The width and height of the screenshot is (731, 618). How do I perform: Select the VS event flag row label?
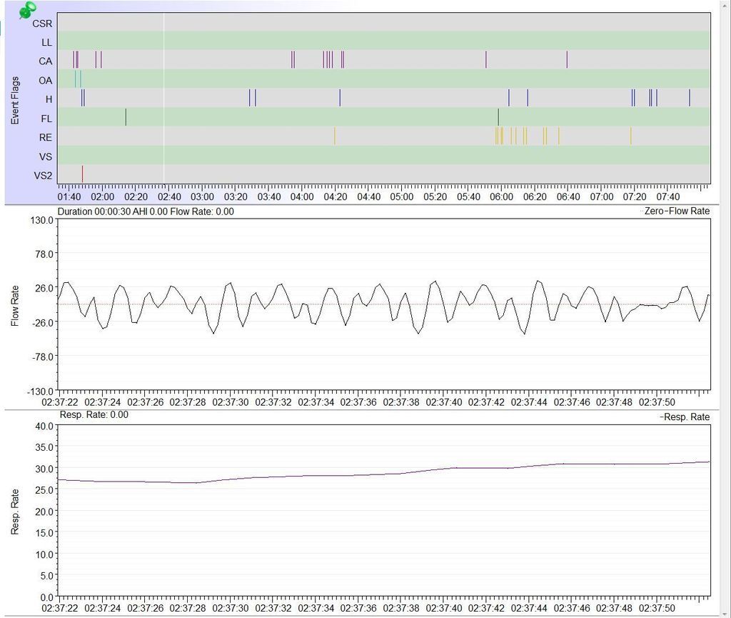point(45,156)
